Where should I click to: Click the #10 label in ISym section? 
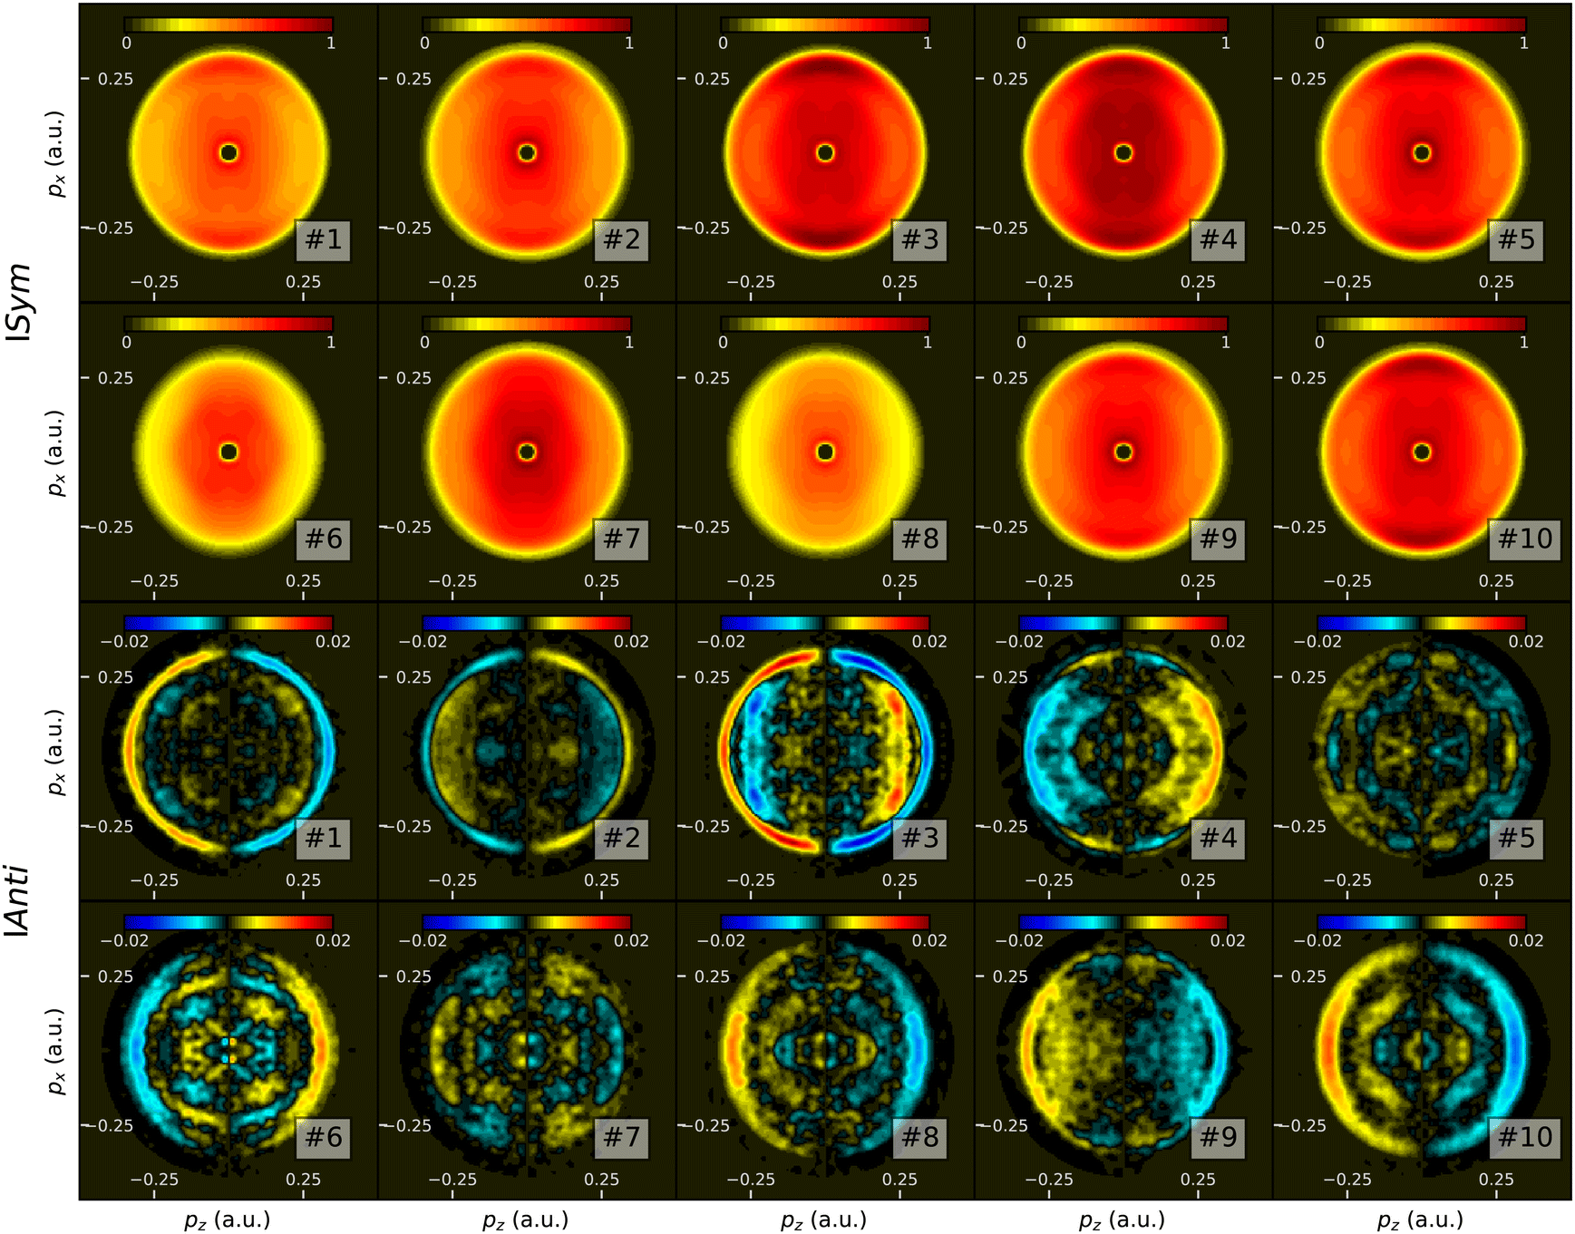[1524, 539]
